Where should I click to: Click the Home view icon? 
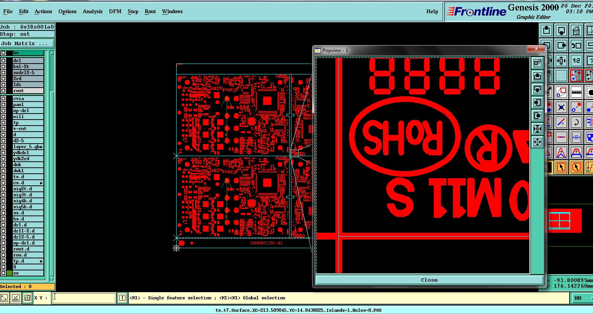576,30
